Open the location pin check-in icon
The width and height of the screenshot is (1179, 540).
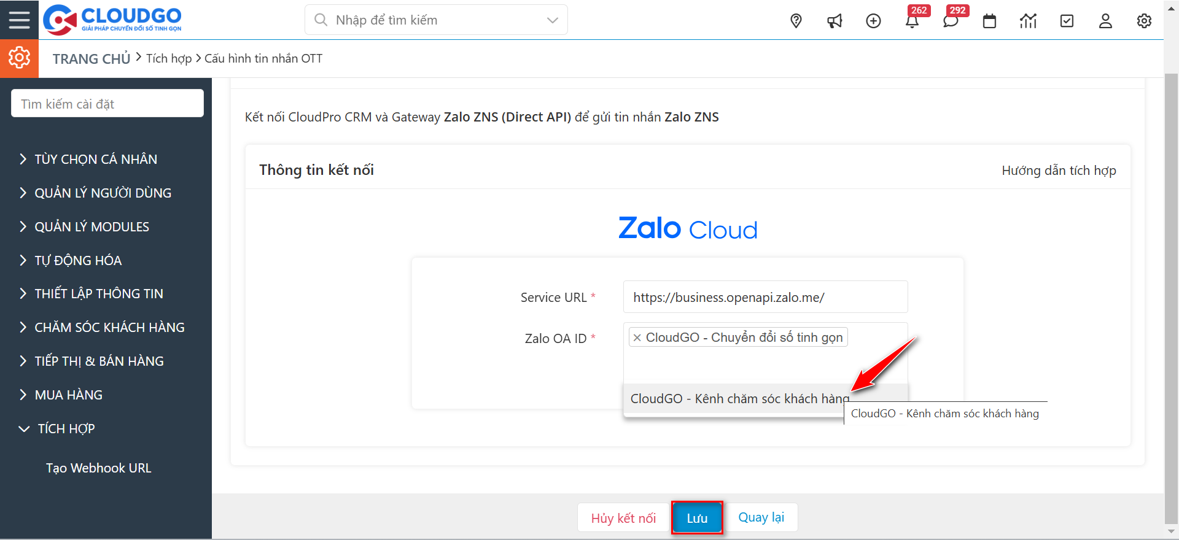(x=796, y=21)
